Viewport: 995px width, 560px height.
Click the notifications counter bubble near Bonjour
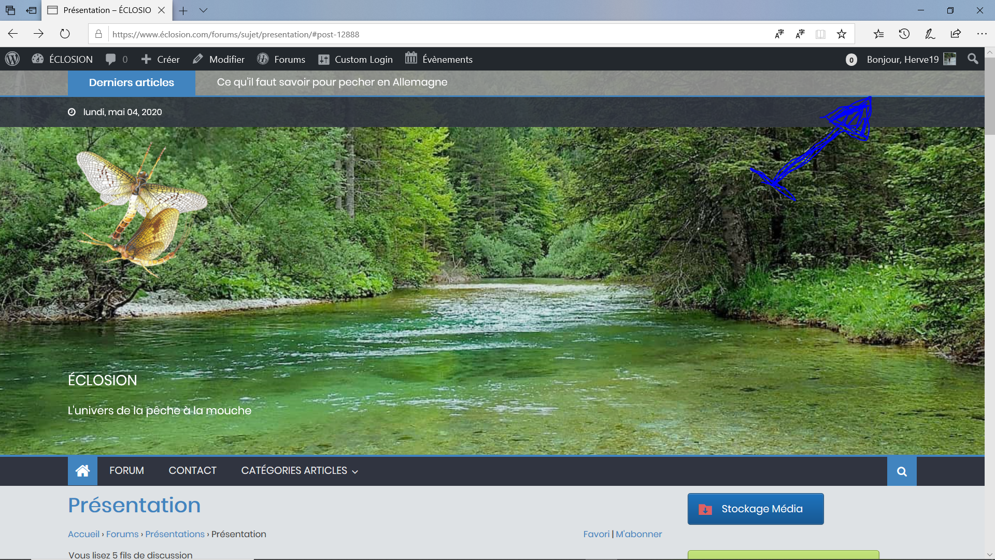tap(851, 60)
